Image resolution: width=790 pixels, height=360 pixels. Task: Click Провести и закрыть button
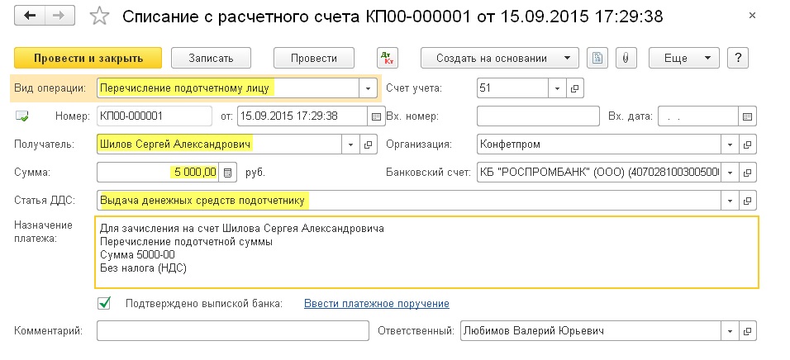point(88,58)
